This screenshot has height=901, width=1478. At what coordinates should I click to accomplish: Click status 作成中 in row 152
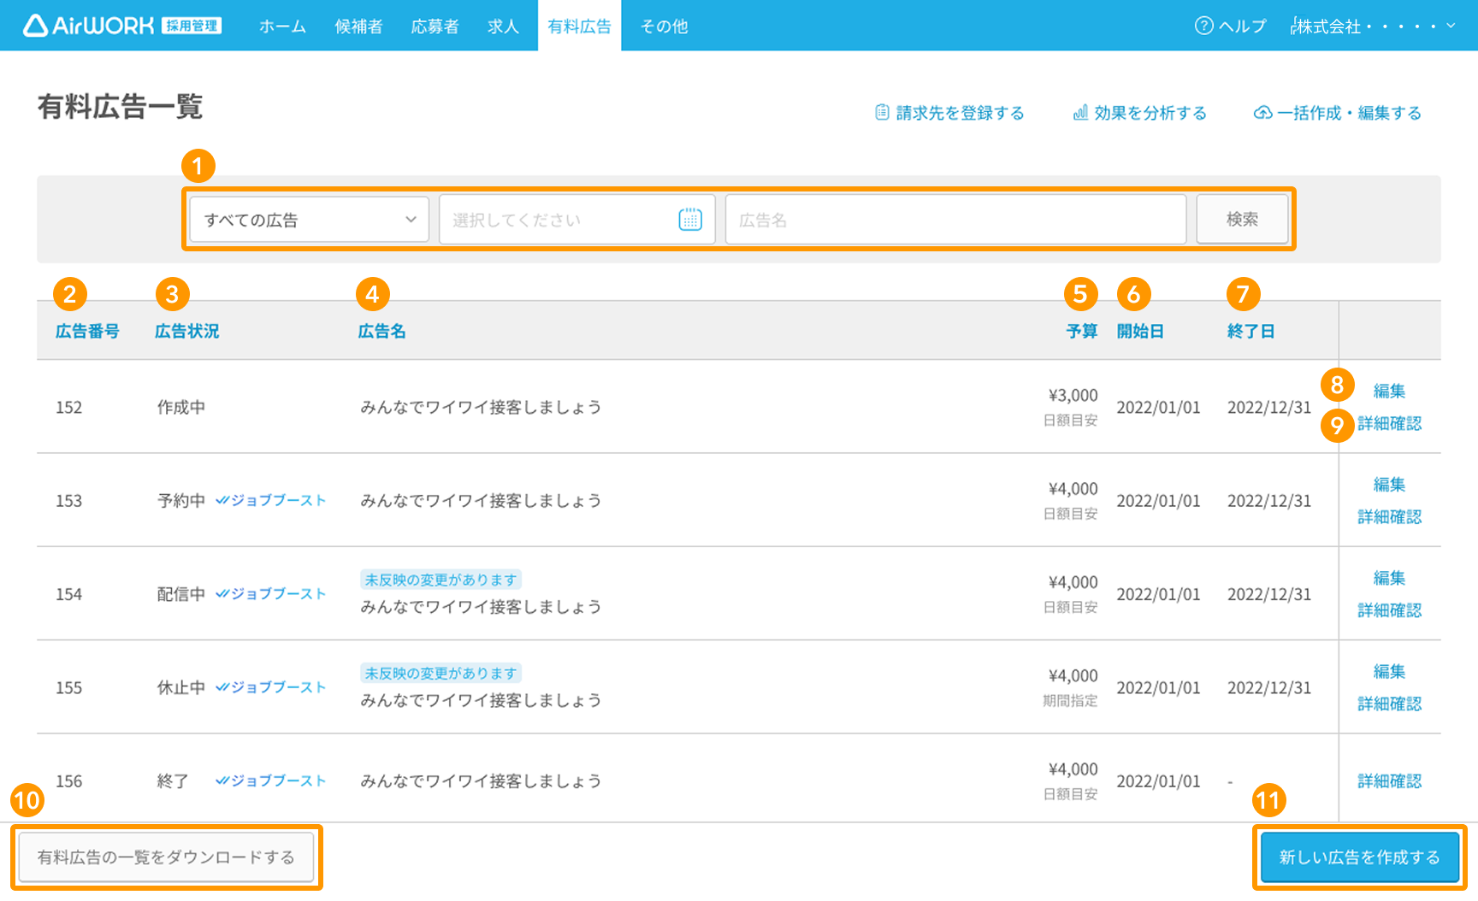coord(180,407)
